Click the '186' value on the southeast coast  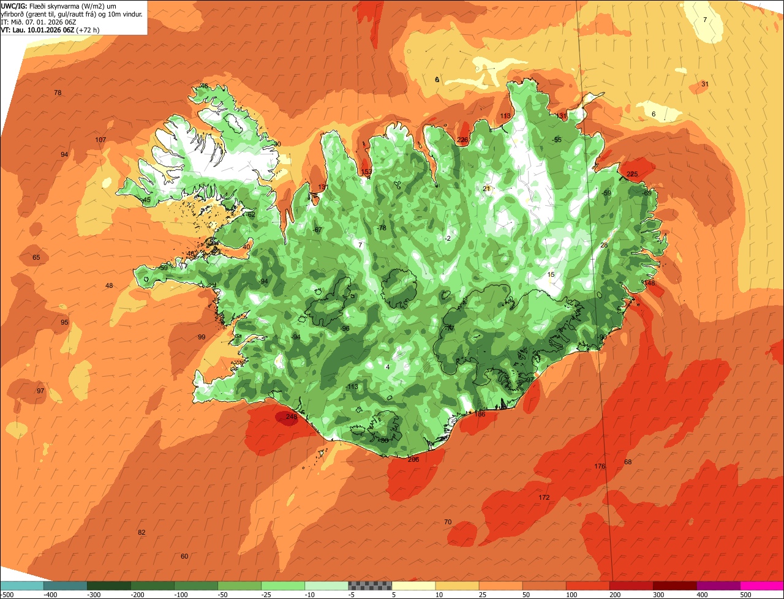pyautogui.click(x=480, y=415)
